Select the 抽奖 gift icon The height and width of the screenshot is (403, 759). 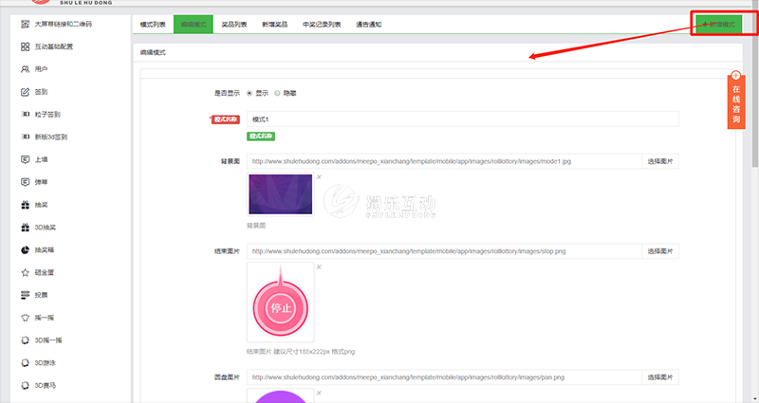tap(26, 205)
